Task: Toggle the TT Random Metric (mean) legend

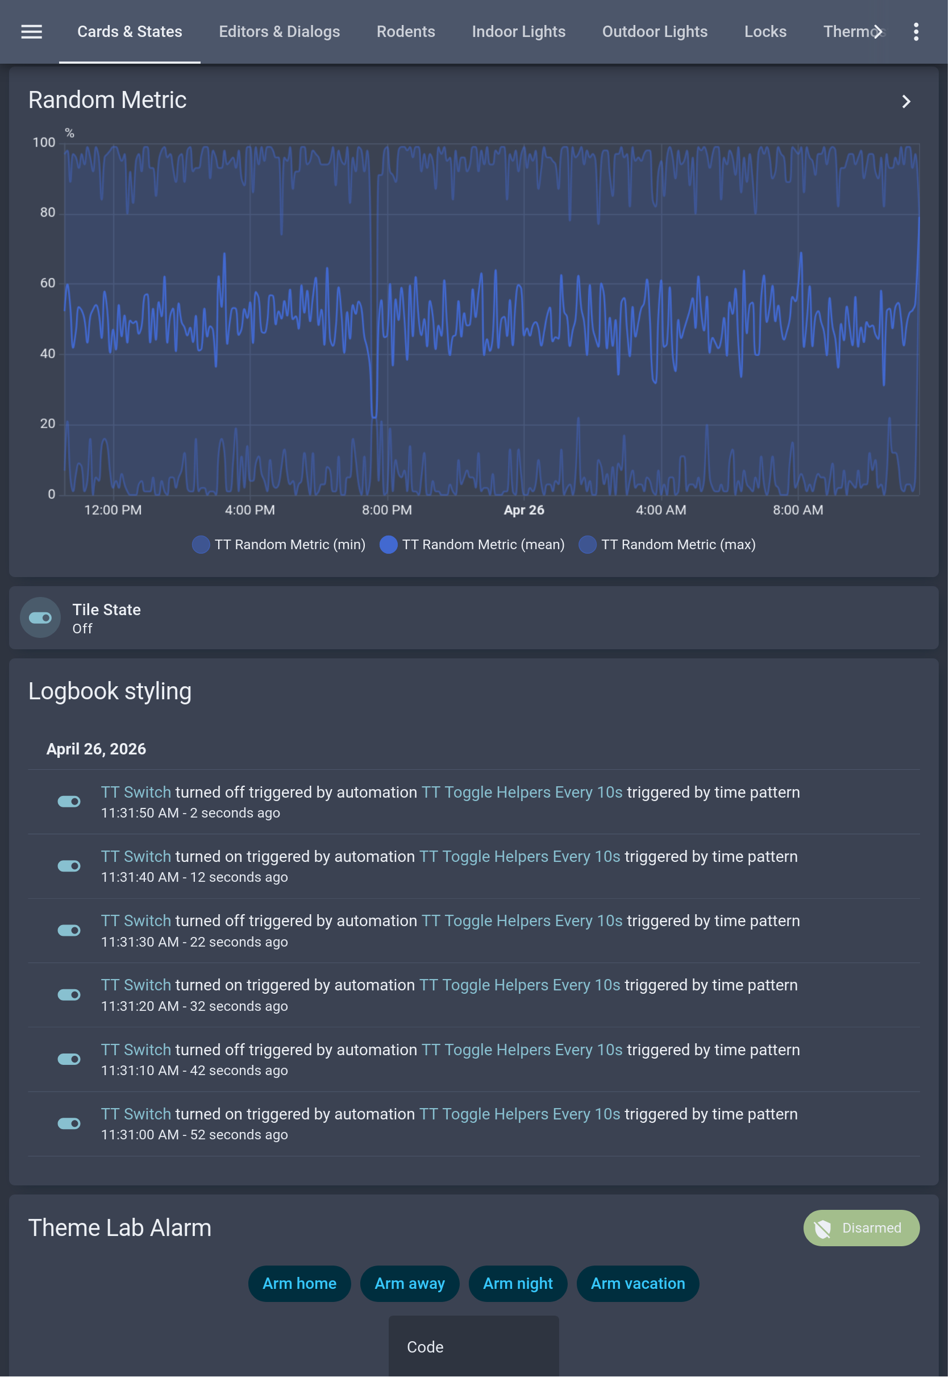Action: pos(473,545)
